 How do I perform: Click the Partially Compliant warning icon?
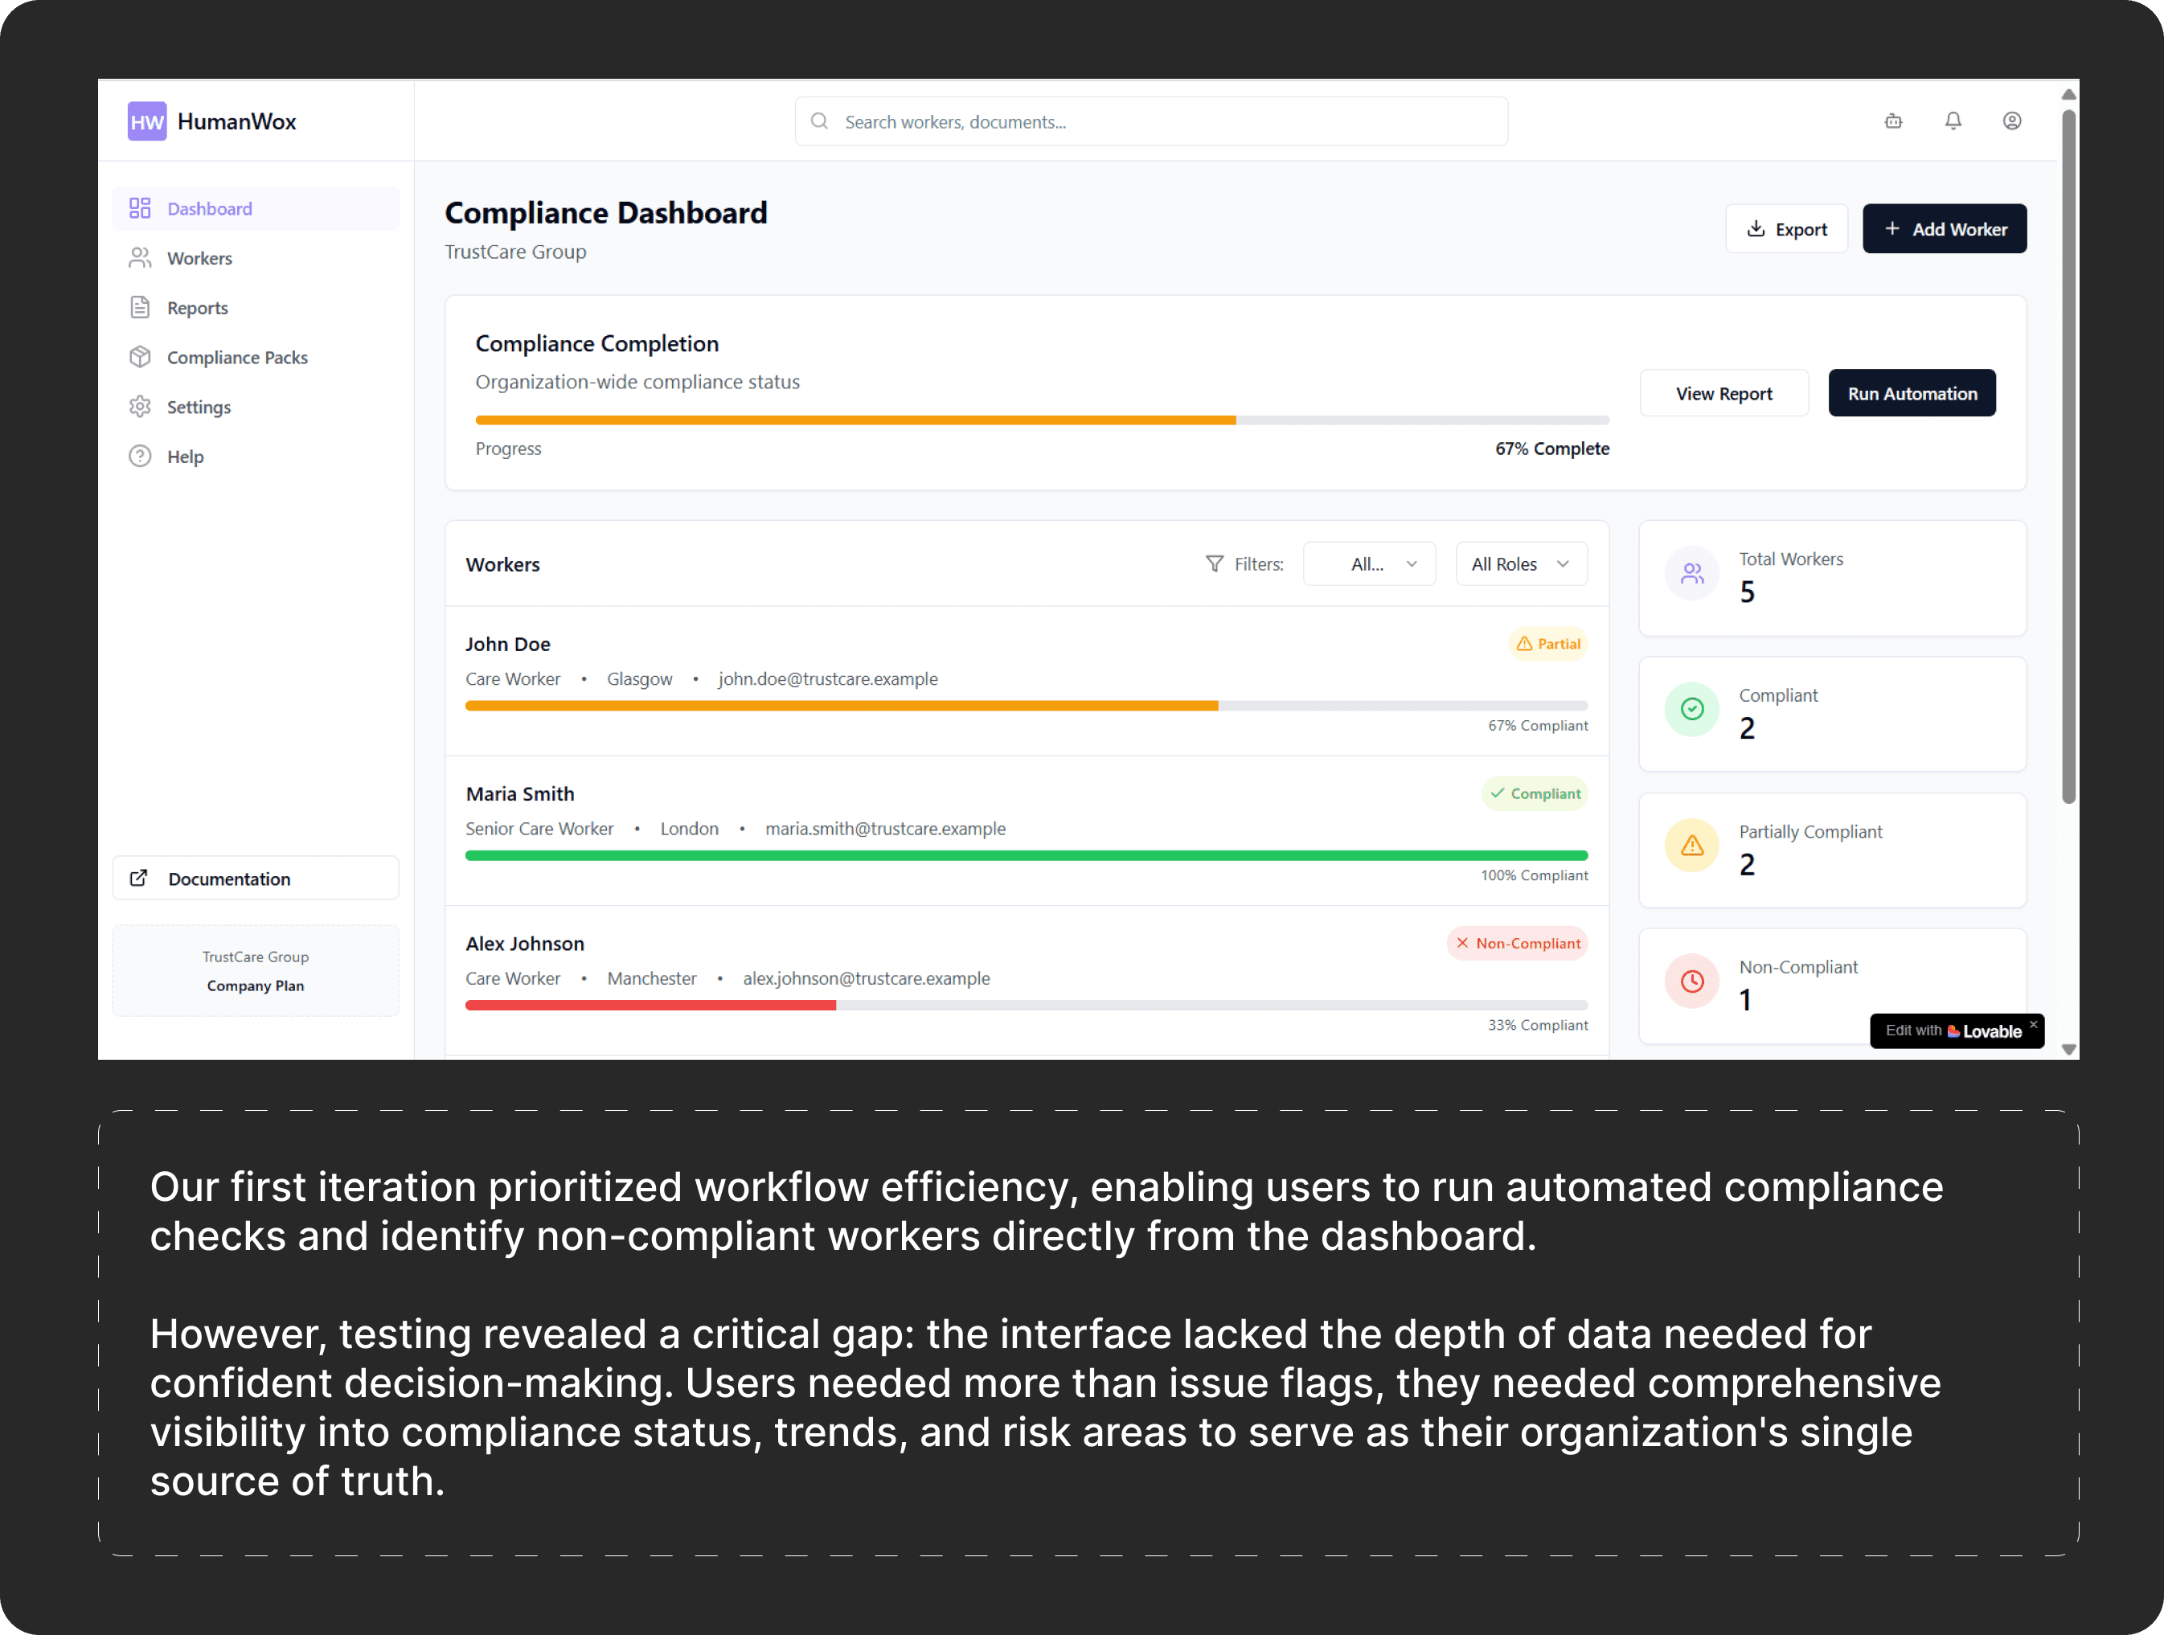click(x=1691, y=846)
